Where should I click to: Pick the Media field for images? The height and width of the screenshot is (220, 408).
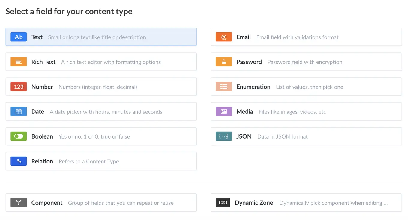tap(306, 111)
